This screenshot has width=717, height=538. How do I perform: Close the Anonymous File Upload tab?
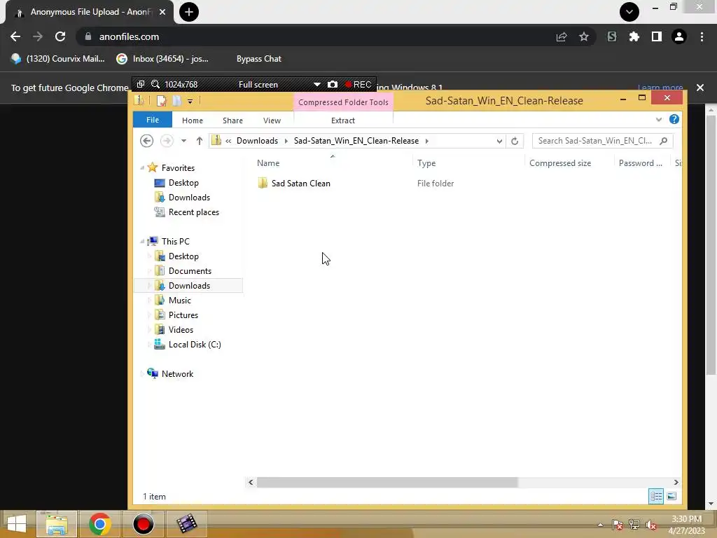coord(162,12)
